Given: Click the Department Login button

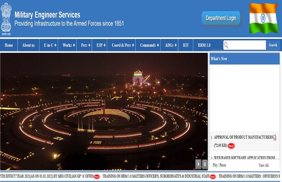Looking at the screenshot, I should coord(221,18).
